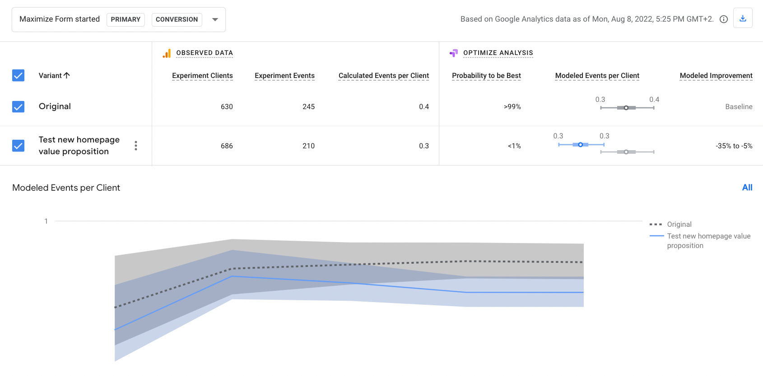
Task: Click the Calculated Events per Client header
Action: [384, 76]
